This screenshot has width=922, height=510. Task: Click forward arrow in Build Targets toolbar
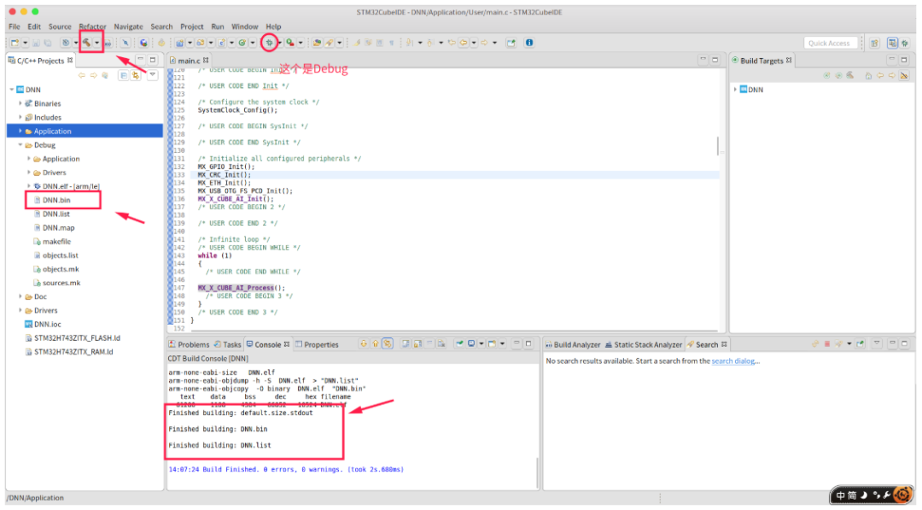coord(892,75)
